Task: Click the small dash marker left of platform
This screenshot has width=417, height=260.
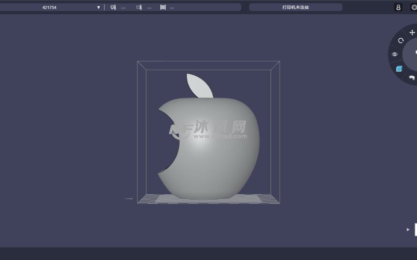Action: pyautogui.click(x=129, y=199)
